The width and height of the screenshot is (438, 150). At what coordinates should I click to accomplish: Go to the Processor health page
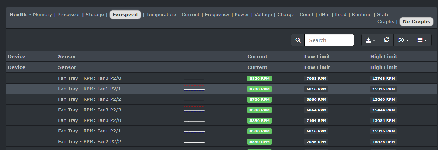coord(69,14)
